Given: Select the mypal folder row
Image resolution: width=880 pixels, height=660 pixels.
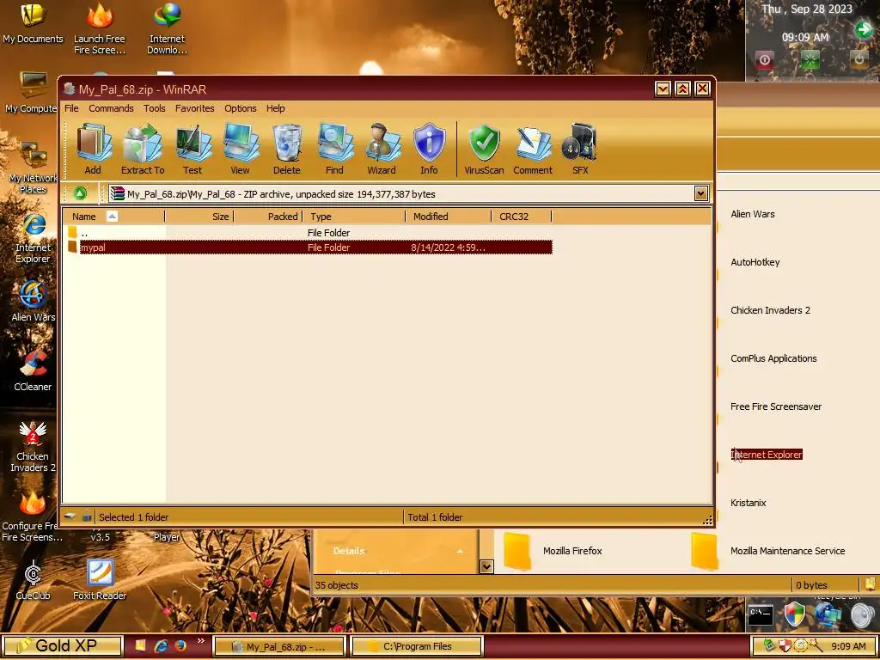Looking at the screenshot, I should (x=309, y=247).
